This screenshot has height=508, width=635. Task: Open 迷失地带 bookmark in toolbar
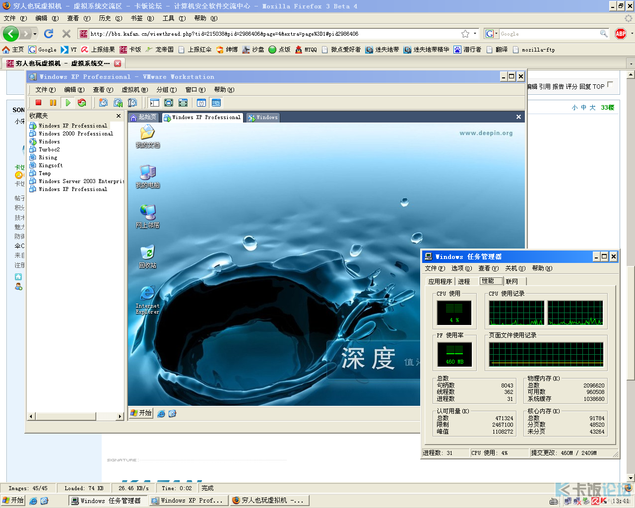(382, 50)
